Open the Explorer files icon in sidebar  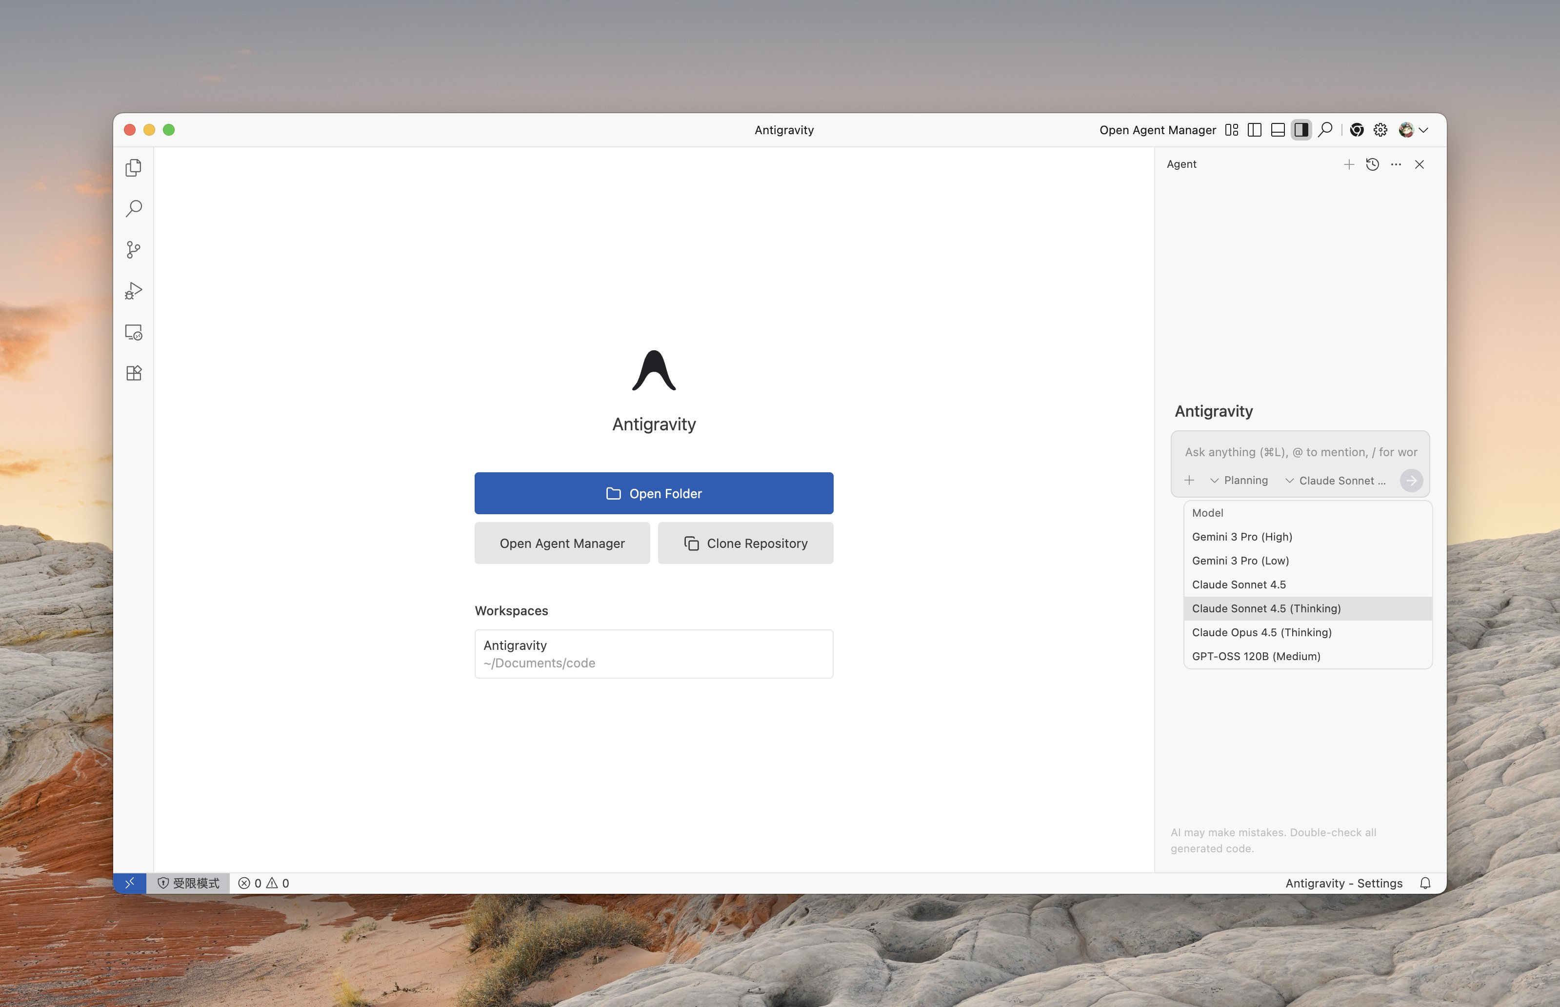pyautogui.click(x=133, y=168)
